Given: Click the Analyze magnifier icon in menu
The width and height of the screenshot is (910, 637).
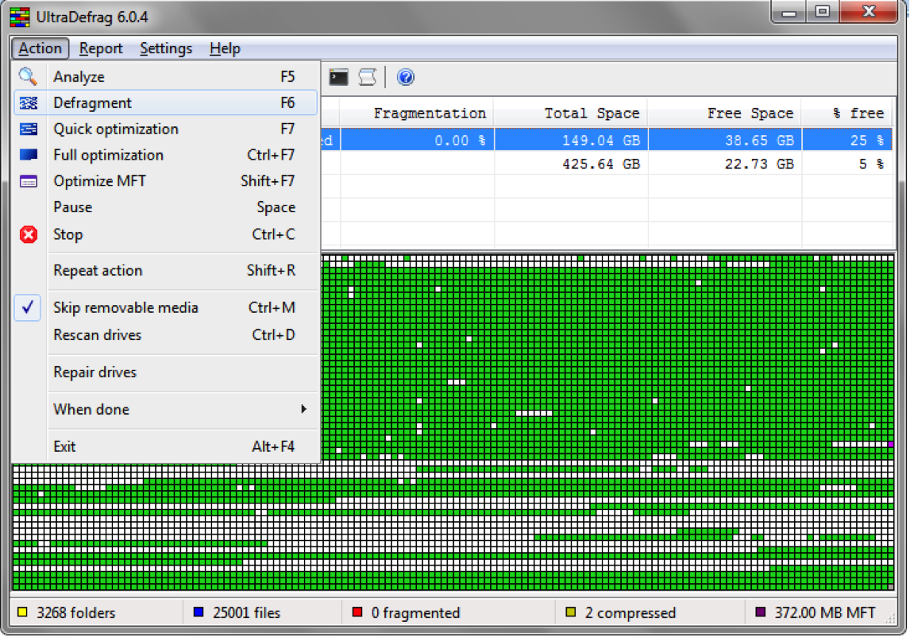Looking at the screenshot, I should tap(28, 76).
